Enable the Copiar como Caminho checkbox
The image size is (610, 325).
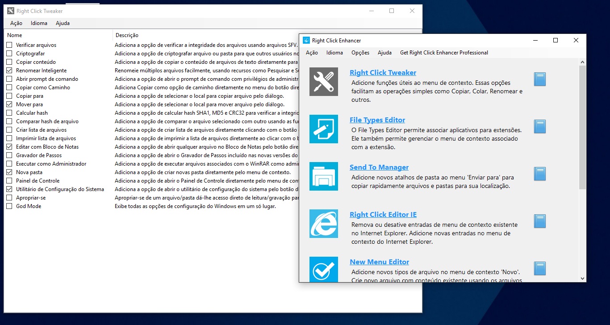pos(9,87)
